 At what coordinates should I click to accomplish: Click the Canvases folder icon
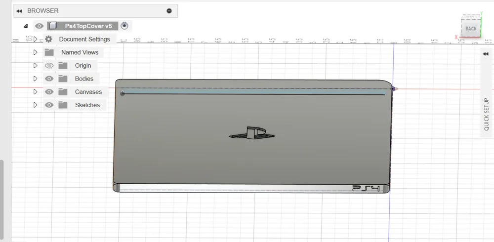click(63, 92)
